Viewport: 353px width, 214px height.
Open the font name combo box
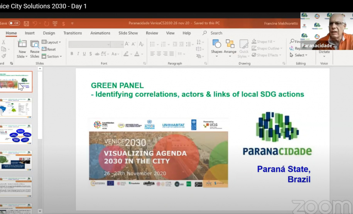(x=90, y=44)
